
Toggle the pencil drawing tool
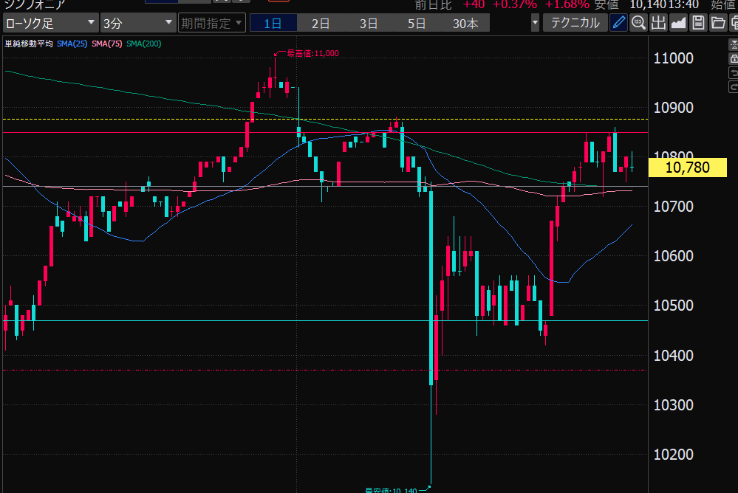pos(618,23)
